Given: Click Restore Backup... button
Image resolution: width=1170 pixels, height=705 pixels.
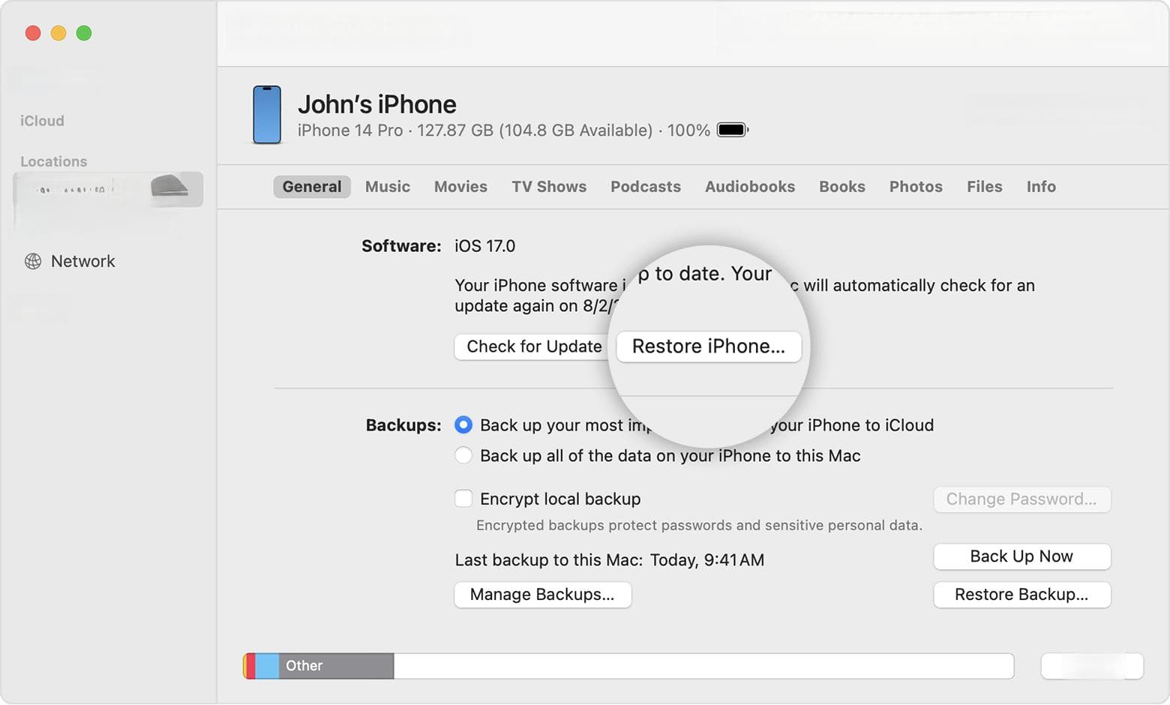Looking at the screenshot, I should point(1021,595).
